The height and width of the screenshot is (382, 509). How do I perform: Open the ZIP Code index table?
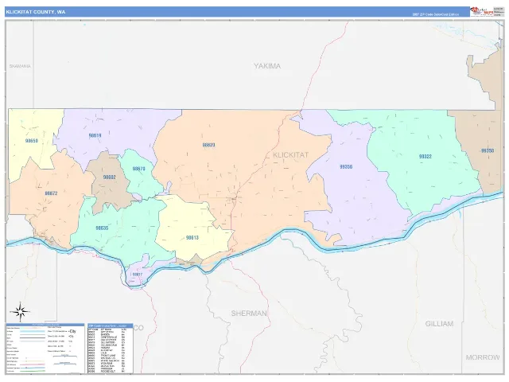pyautogui.click(x=111, y=349)
